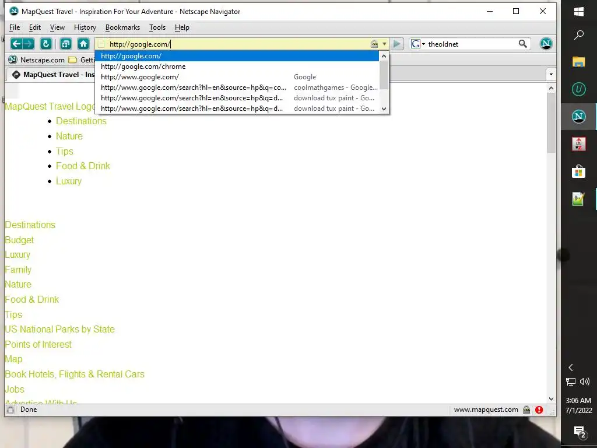Run the search with the magnifier icon
The image size is (597, 448).
coord(523,44)
